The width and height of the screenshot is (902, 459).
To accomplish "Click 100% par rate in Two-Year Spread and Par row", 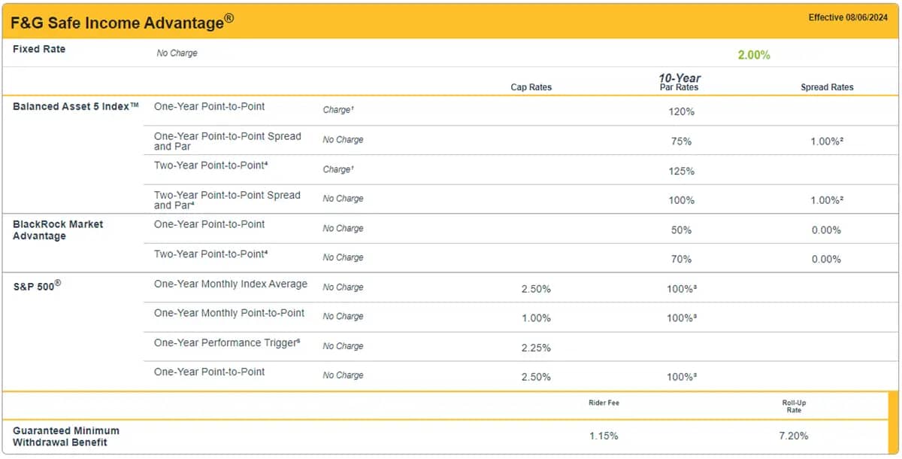I will tap(681, 200).
